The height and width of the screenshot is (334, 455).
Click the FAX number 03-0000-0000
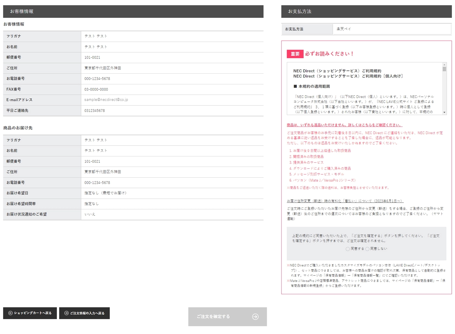click(x=96, y=89)
